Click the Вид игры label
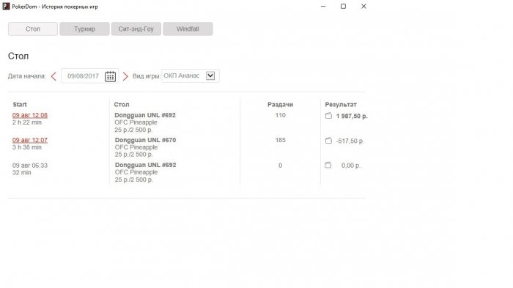513x288 pixels. (x=147, y=76)
